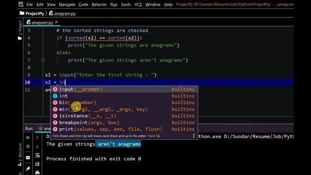
Task: Open the Navigate menu
Action: [67, 4]
